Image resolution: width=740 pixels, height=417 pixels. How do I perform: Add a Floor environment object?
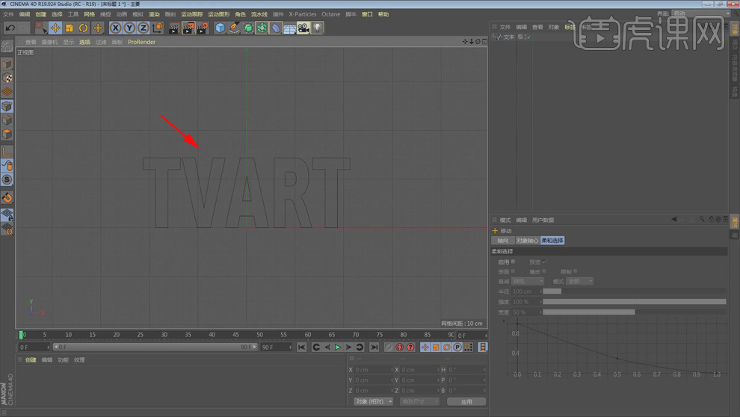(x=289, y=28)
